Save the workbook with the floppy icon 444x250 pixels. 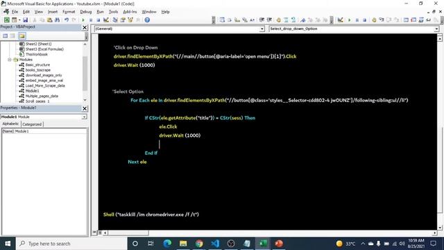point(25,20)
